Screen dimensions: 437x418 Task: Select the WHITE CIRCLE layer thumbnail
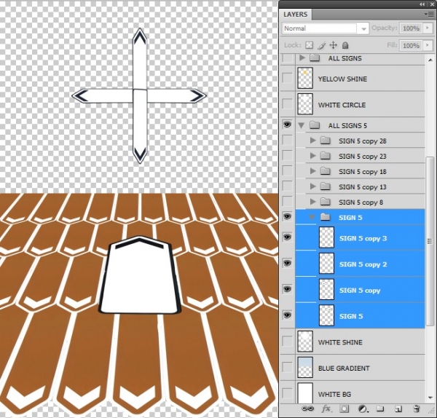click(305, 104)
